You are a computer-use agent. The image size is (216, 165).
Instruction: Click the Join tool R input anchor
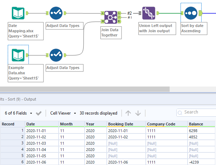click(x=102, y=21)
